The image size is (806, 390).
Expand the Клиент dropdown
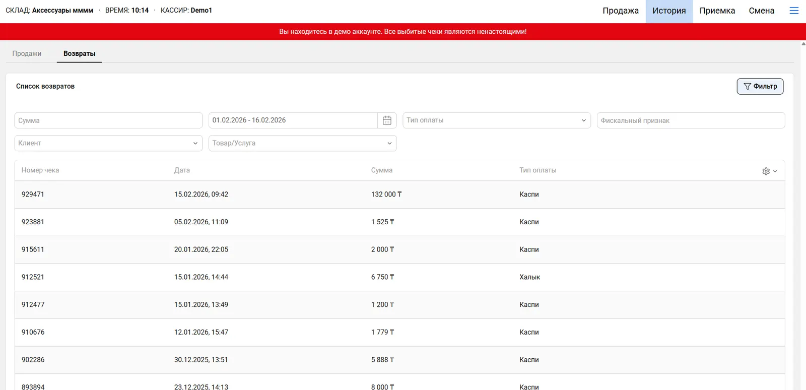point(108,143)
